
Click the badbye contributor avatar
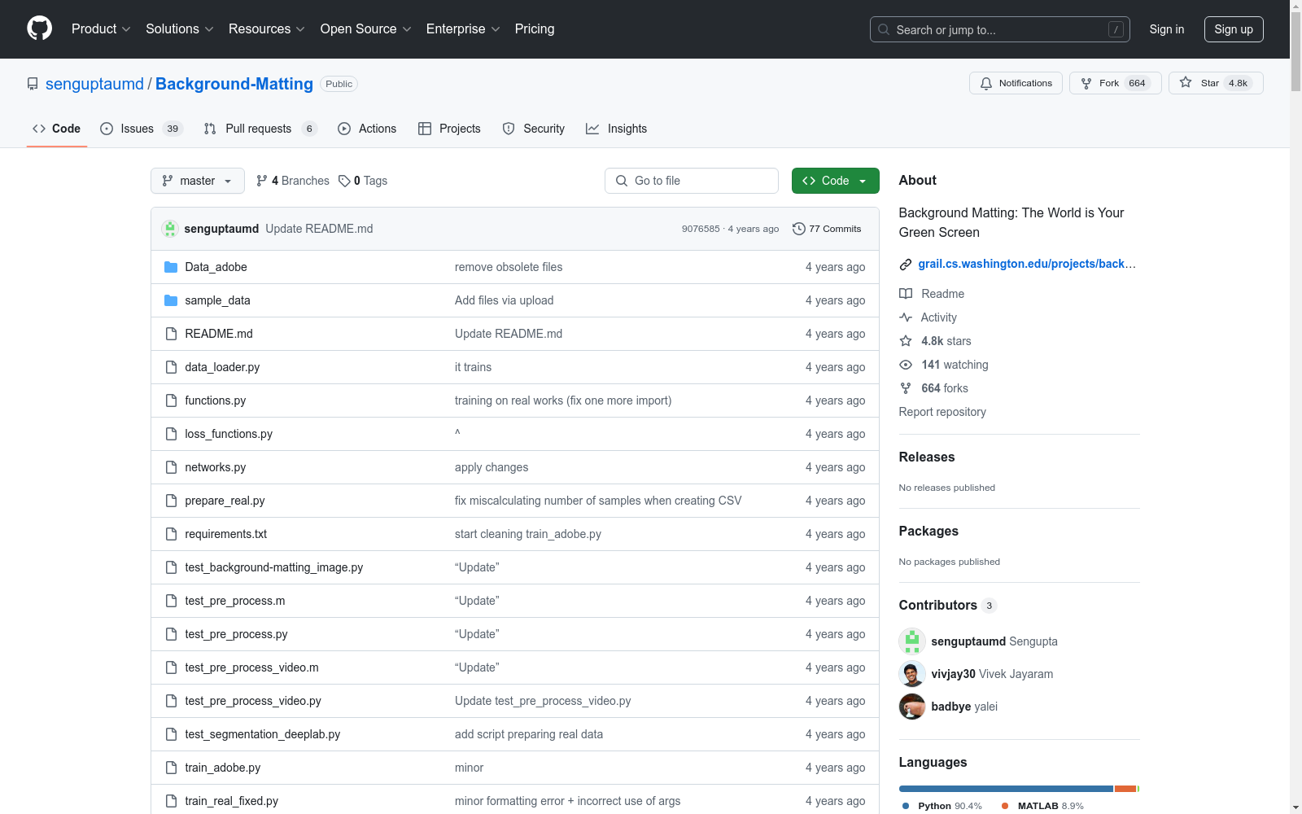[x=912, y=707]
